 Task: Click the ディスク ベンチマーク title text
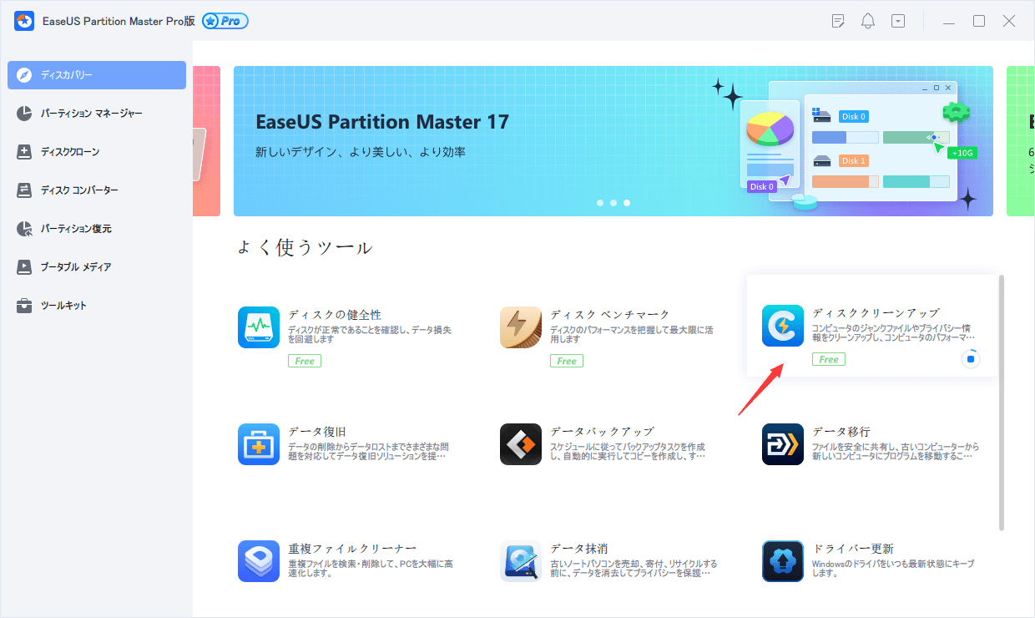pyautogui.click(x=610, y=315)
